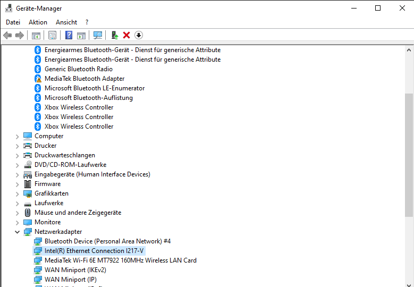Click the Update driver toolbar icon

(x=114, y=35)
